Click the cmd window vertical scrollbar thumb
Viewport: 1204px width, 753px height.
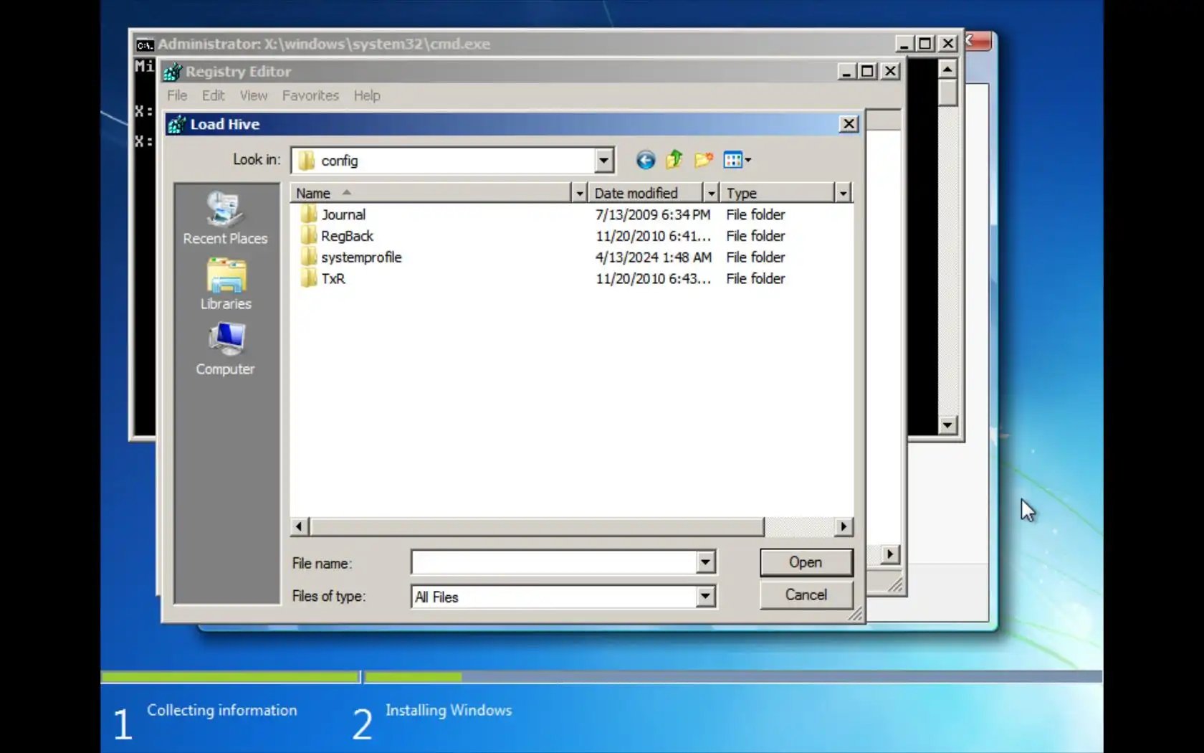[x=947, y=93]
